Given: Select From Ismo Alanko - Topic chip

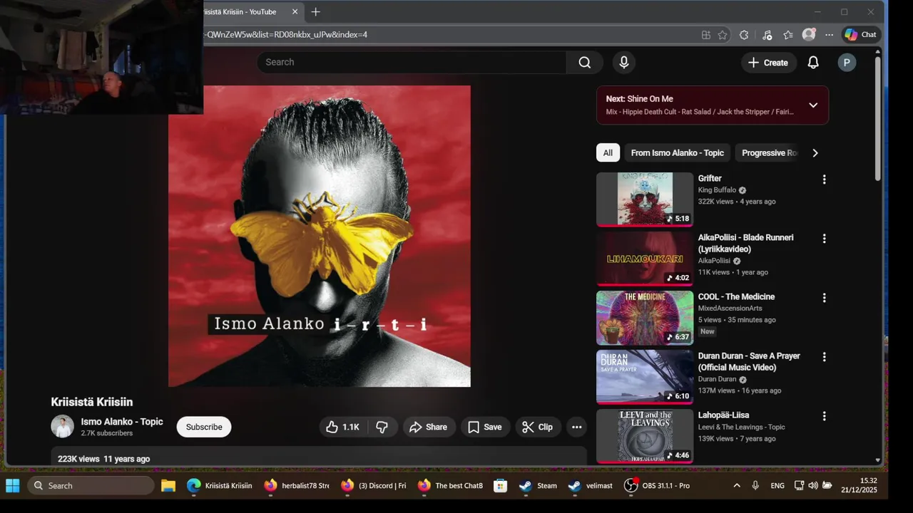Looking at the screenshot, I should point(677,152).
